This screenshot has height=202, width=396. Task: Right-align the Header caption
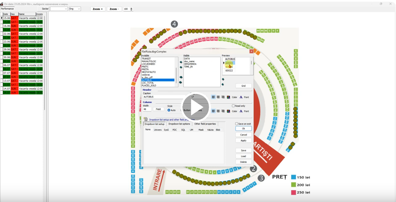pyautogui.click(x=223, y=97)
